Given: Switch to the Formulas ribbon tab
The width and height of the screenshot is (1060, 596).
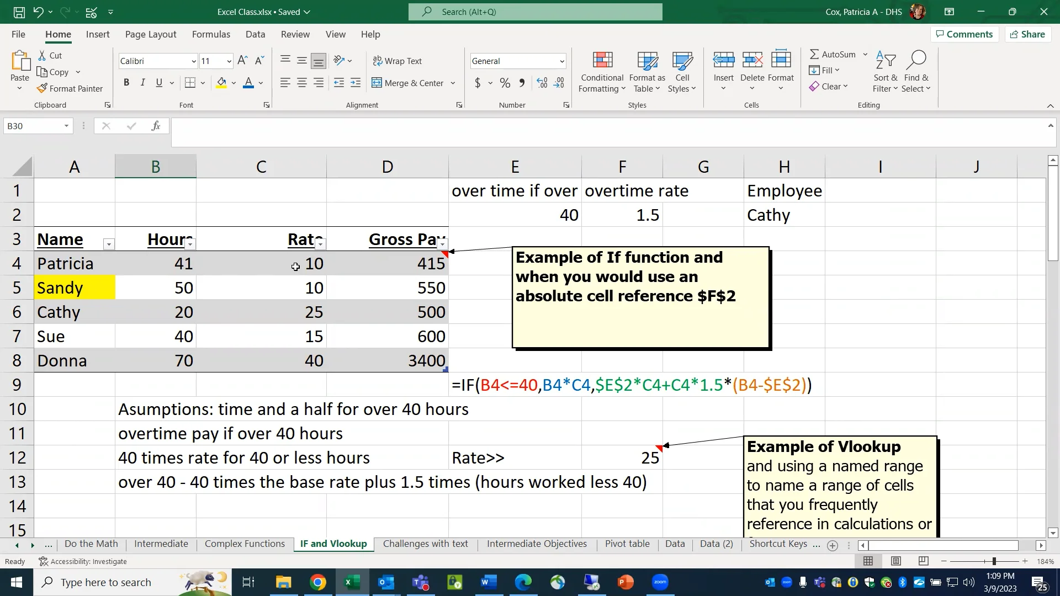Looking at the screenshot, I should [211, 34].
